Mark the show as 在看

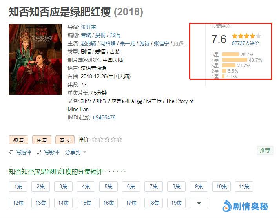pyautogui.click(x=42, y=140)
